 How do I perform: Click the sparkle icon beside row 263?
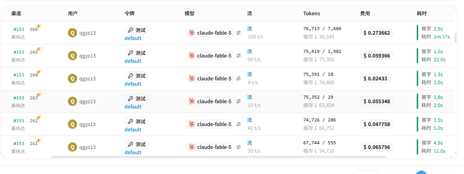[x=39, y=95]
